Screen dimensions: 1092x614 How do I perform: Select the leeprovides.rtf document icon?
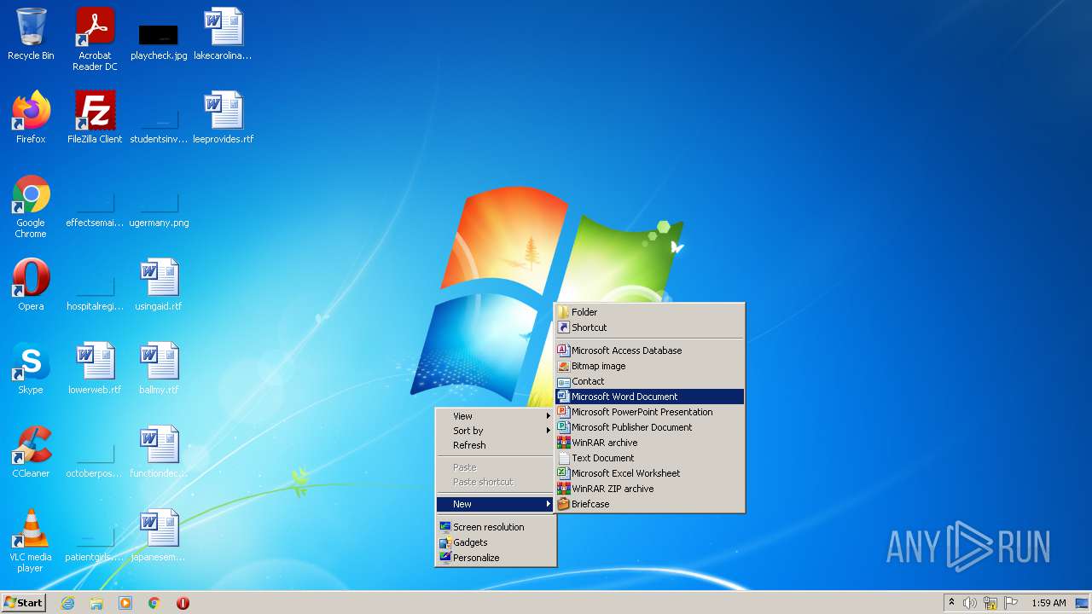(223, 118)
